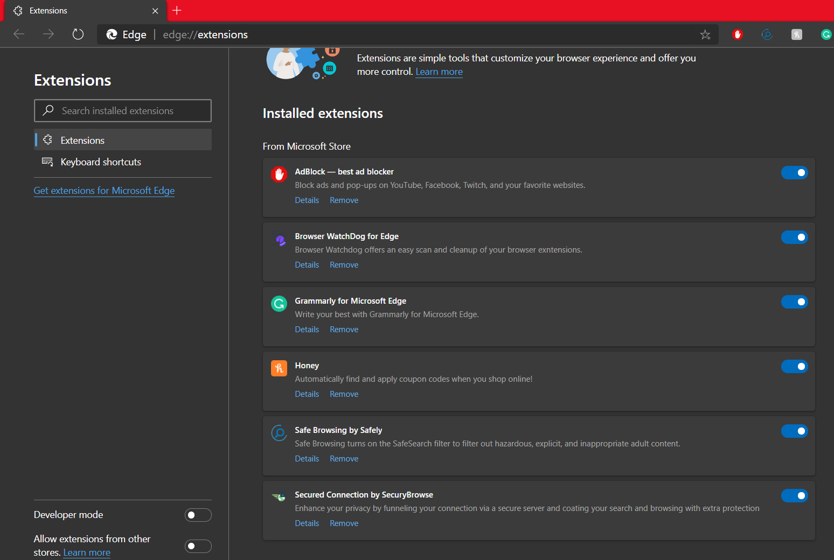Open Keyboard shortcuts page
Screen dimensions: 834x560
tap(123, 162)
